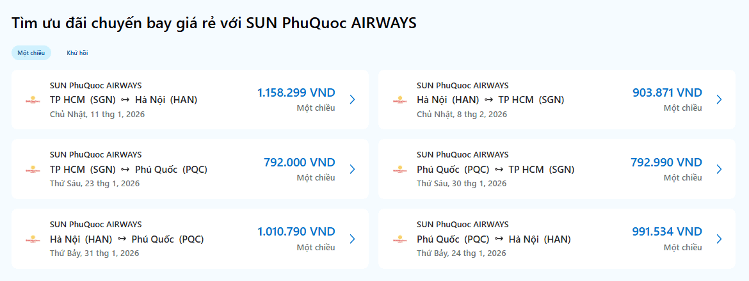Open the 1.158.299 VND price link
Screen dimensions: 749x281
click(x=296, y=93)
